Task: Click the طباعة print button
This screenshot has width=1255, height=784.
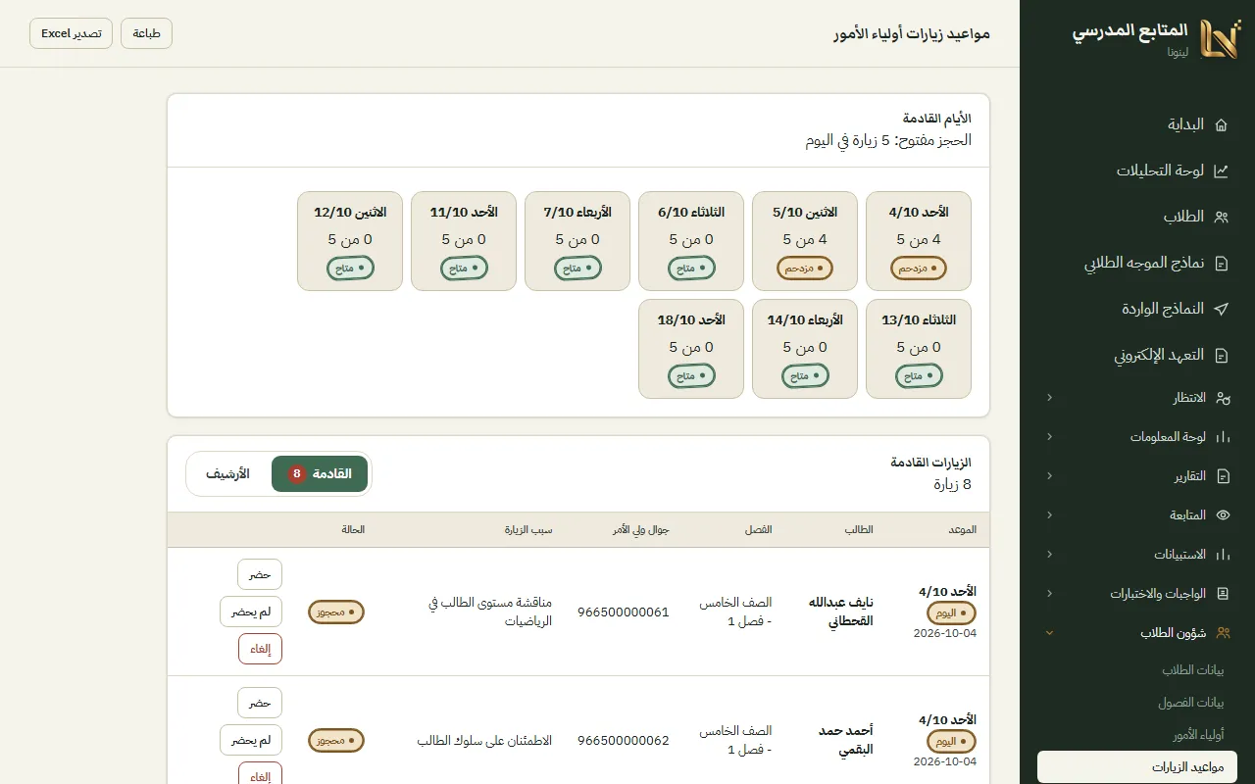Action: pyautogui.click(x=146, y=33)
